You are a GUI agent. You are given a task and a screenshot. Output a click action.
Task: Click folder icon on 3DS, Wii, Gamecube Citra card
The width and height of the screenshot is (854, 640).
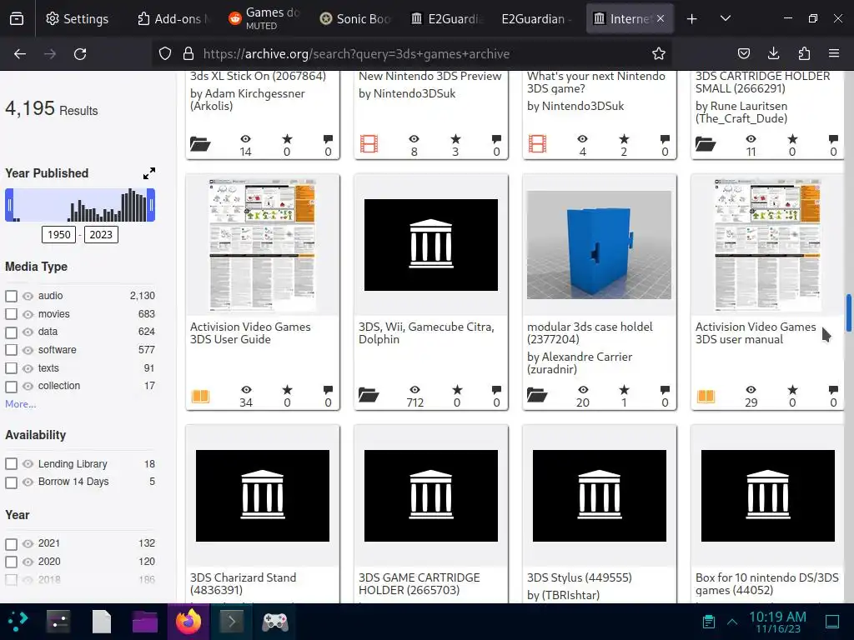click(369, 395)
